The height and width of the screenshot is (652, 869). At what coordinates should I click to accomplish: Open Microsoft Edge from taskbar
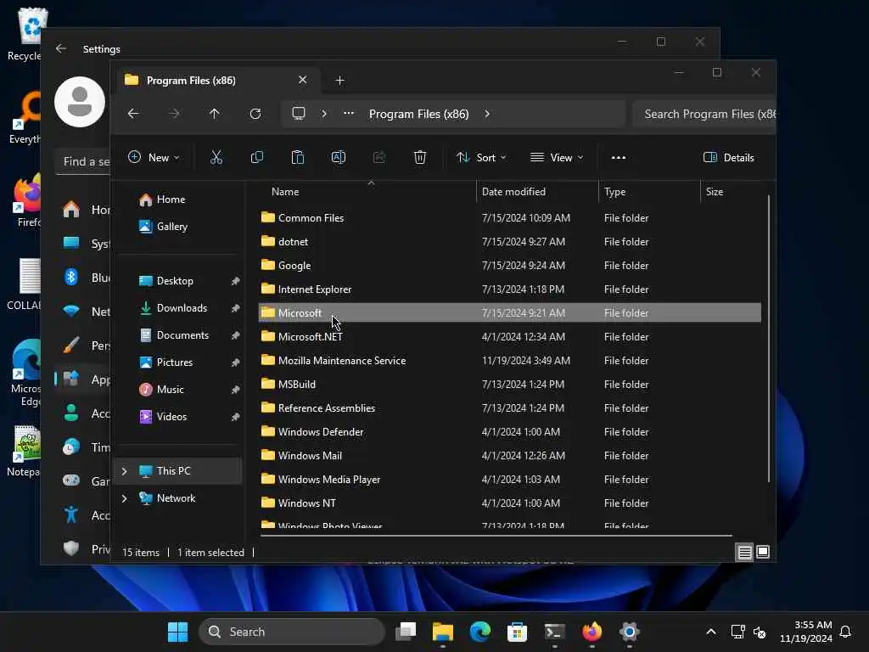point(480,632)
